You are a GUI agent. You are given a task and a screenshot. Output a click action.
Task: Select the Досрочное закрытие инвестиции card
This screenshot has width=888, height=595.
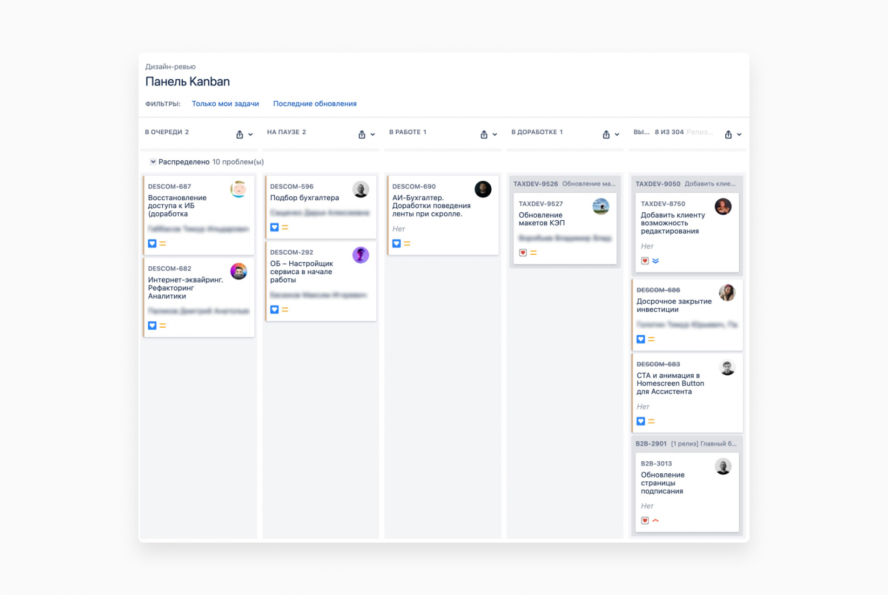pyautogui.click(x=674, y=305)
